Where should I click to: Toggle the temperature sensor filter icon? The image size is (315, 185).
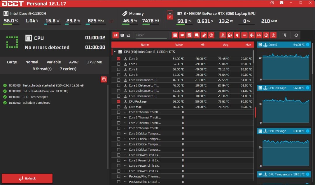coord(223,35)
